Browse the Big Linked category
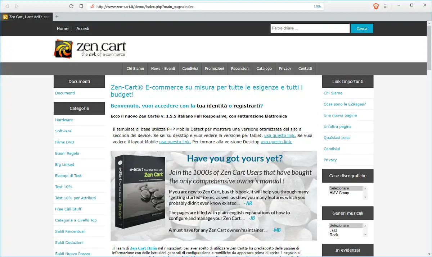 click(x=64, y=165)
